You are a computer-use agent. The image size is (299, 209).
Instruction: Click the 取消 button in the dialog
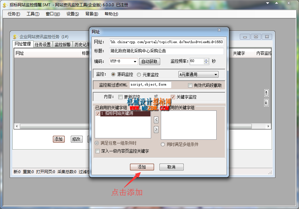point(171,167)
